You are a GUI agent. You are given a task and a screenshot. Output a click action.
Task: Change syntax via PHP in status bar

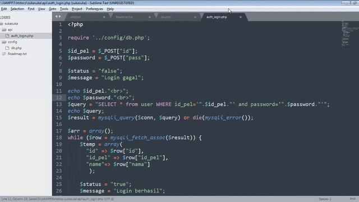tap(353, 199)
